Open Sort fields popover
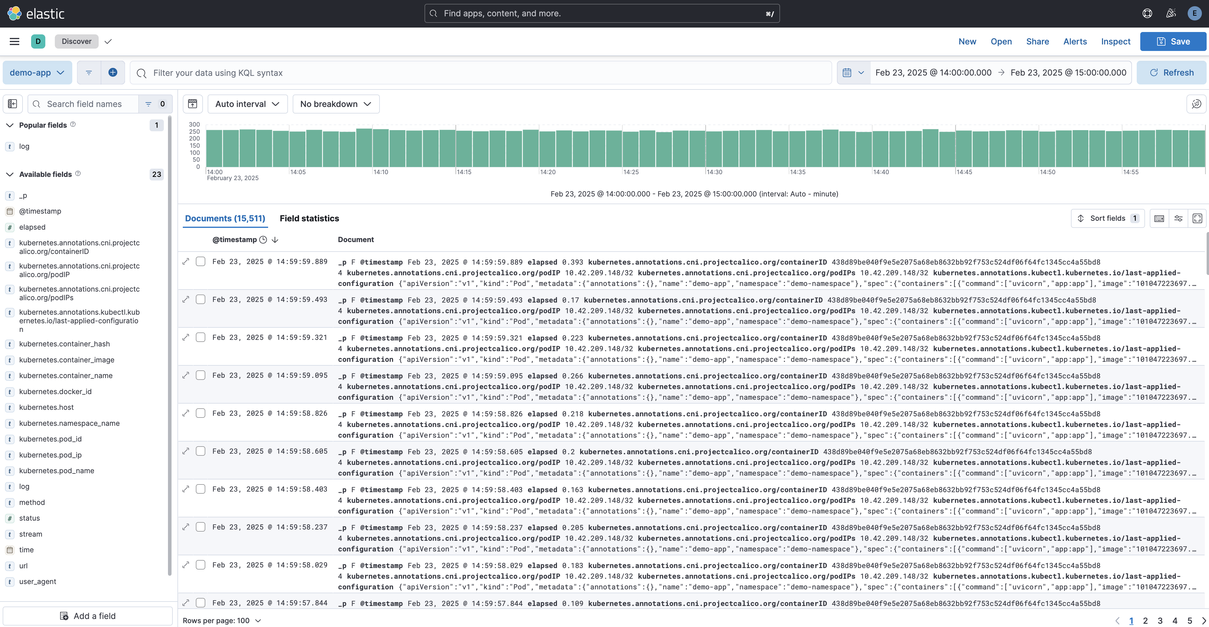The width and height of the screenshot is (1209, 627). tap(1108, 218)
